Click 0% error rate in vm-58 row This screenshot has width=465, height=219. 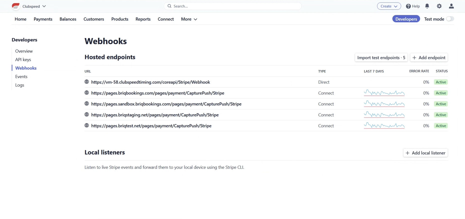(x=426, y=82)
